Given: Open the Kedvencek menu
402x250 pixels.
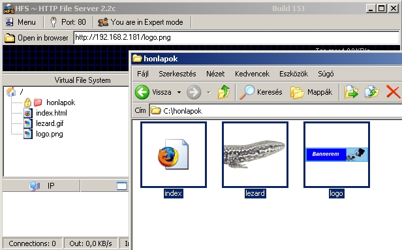Looking at the screenshot, I should click(x=252, y=74).
